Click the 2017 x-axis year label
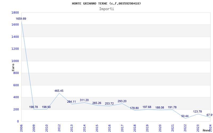This screenshot has height=133, width=213. [122, 128]
